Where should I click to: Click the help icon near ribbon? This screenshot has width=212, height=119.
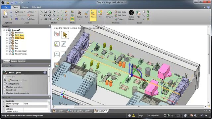tap(208, 7)
